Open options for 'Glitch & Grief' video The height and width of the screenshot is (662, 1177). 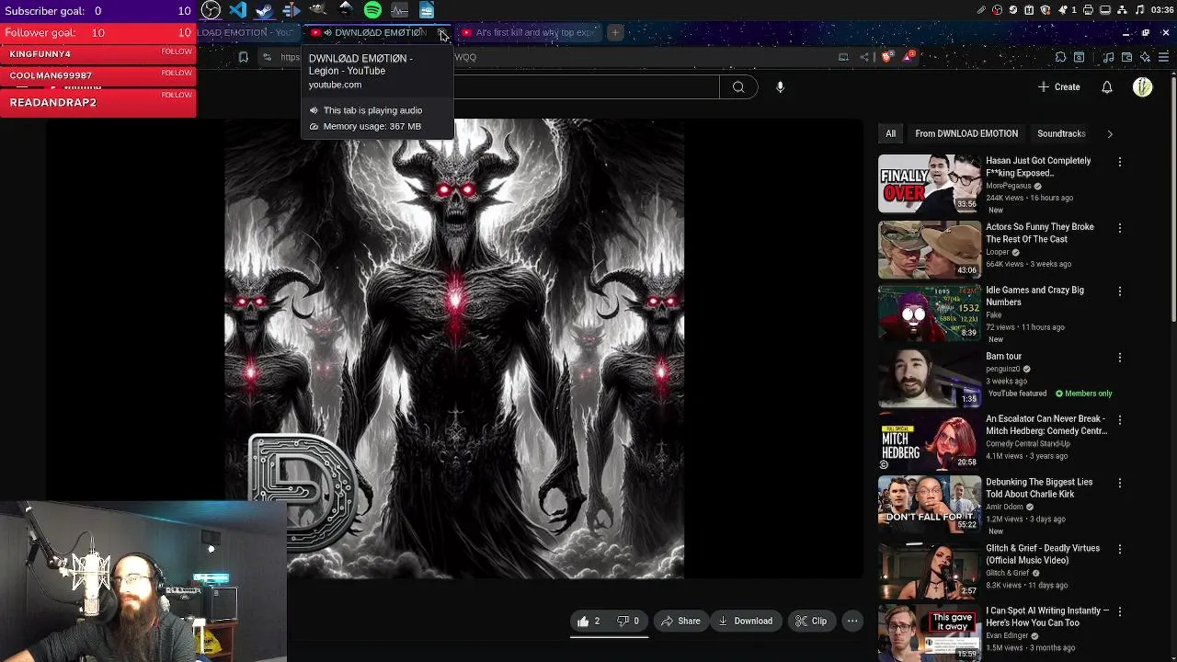point(1119,550)
